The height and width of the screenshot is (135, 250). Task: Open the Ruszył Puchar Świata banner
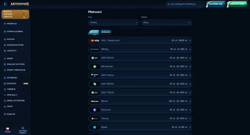[15, 14]
